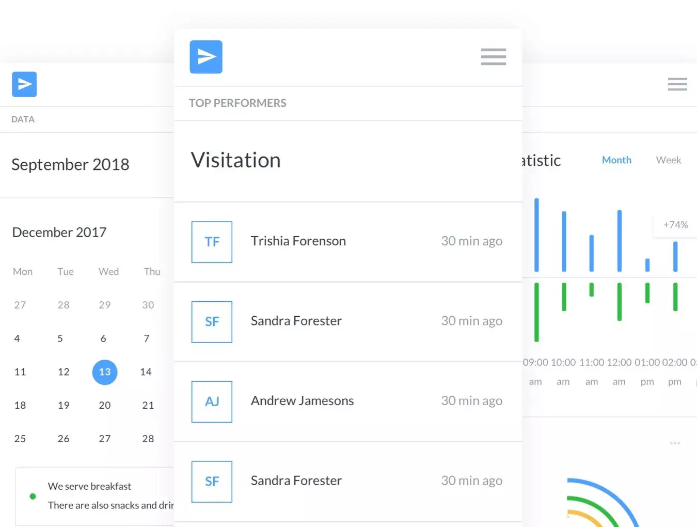Click the December 2017 month title
Screen dimensions: 697x527
click(x=59, y=233)
